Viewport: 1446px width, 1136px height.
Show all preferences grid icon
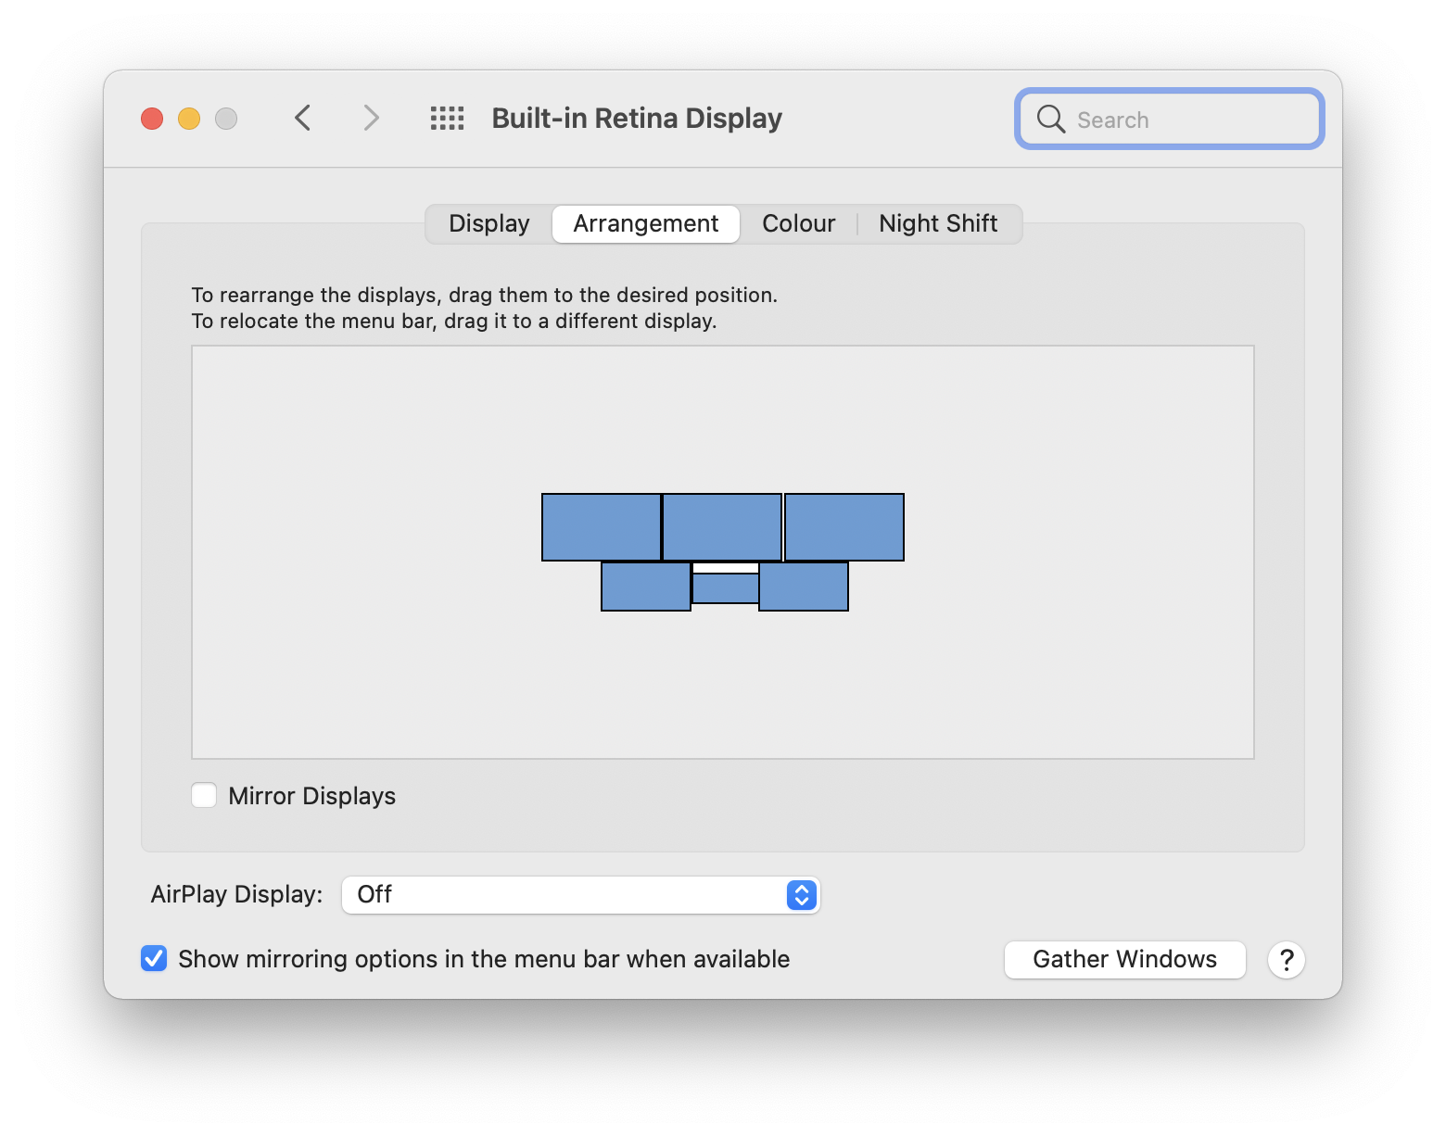click(447, 118)
